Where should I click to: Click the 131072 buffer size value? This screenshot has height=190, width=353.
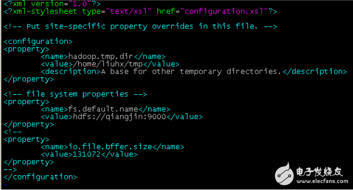[87, 154]
